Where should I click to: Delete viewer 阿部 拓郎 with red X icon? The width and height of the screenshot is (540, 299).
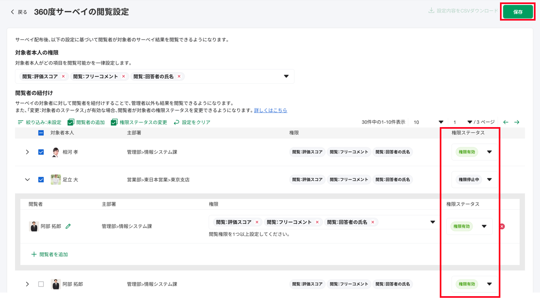tap(502, 226)
